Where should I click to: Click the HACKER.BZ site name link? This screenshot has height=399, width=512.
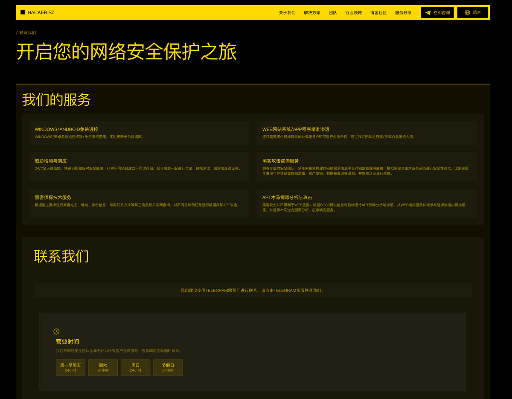pos(41,12)
